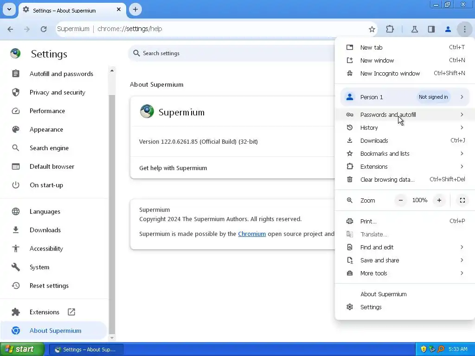Expand the Find and edit submenu
The width and height of the screenshot is (475, 356).
(x=405, y=248)
